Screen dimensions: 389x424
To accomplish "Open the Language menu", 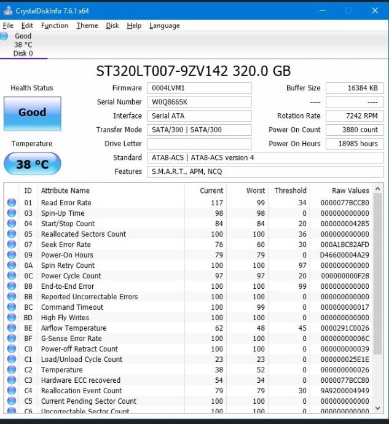I will (x=165, y=26).
